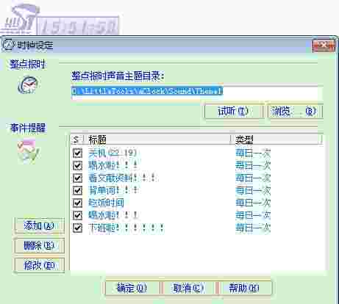Click 每日一次 type in the 背单词 row
Image resolution: width=339 pixels, height=304 pixels.
tap(253, 190)
